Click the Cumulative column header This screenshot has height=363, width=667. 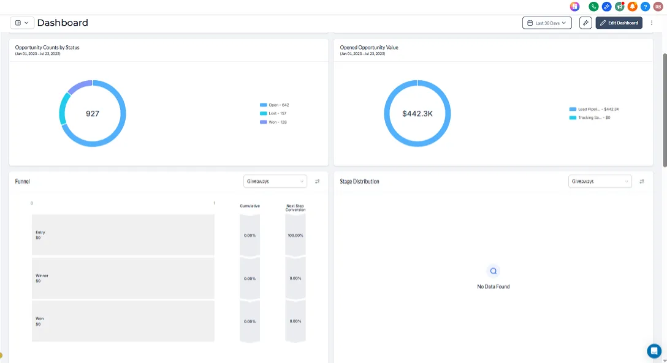click(x=250, y=206)
